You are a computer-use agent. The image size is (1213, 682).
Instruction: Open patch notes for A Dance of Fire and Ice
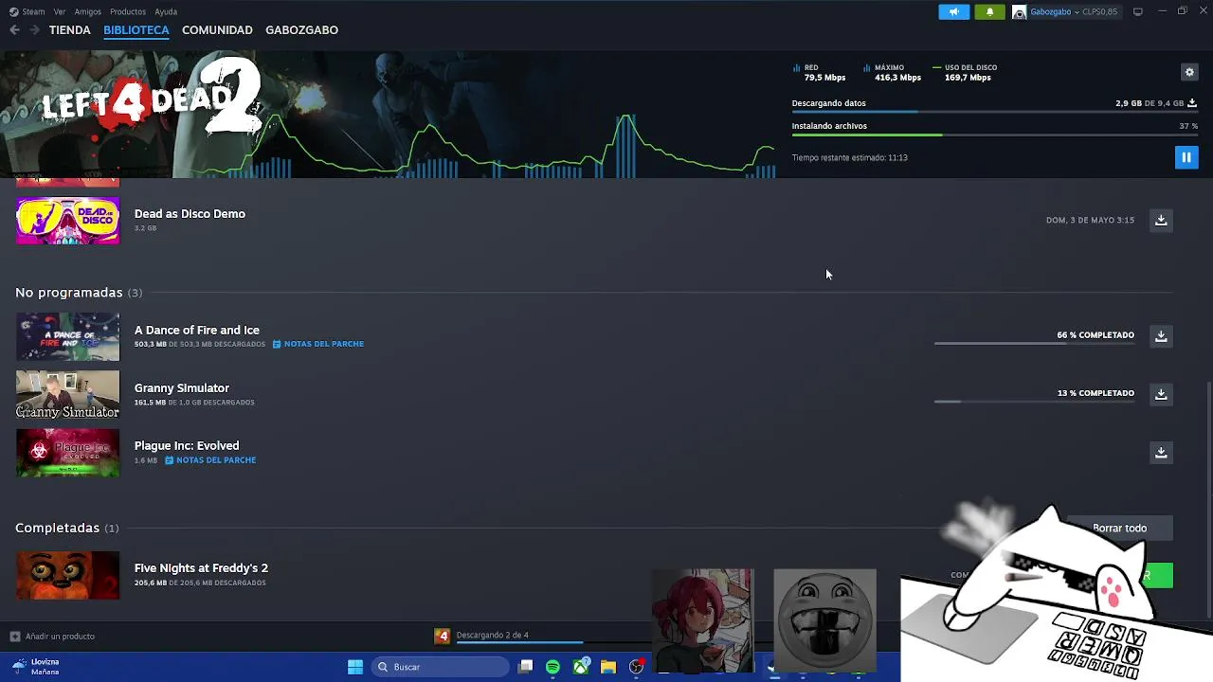pyautogui.click(x=318, y=344)
